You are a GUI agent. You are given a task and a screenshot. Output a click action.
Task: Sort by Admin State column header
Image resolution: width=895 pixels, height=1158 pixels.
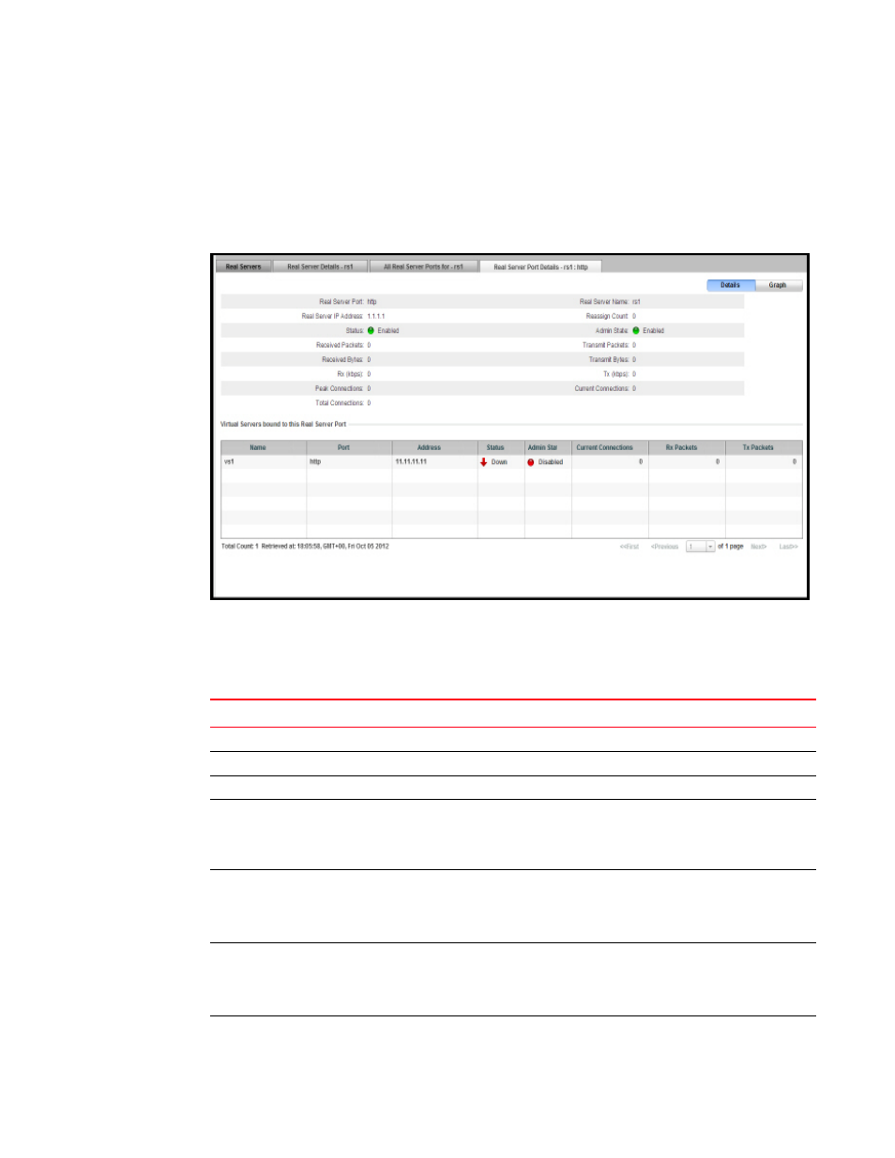pyautogui.click(x=548, y=447)
